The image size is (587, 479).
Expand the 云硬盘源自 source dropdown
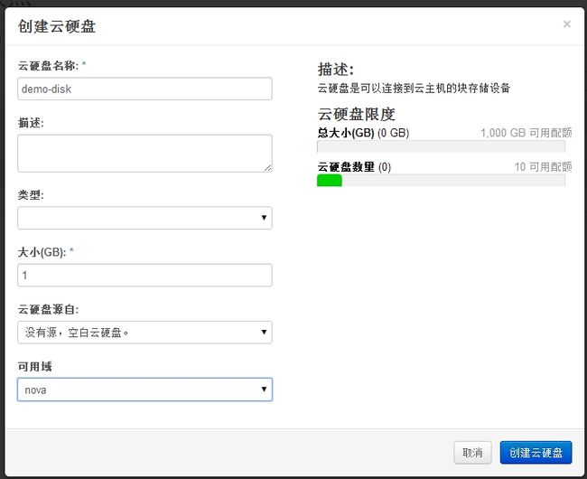pyautogui.click(x=144, y=333)
